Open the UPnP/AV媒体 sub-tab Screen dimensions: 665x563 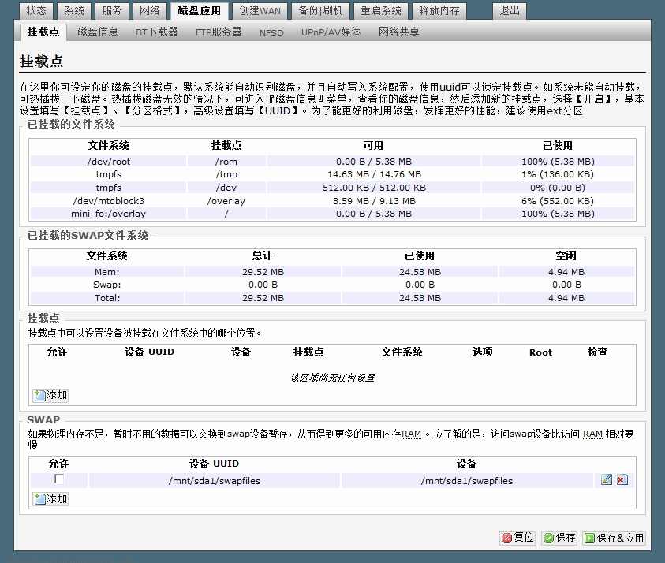331,32
